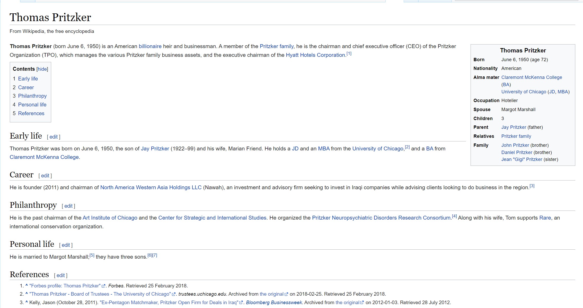
Task: Open Forbes profile: Thomas Pritzker reference
Action: click(x=65, y=286)
